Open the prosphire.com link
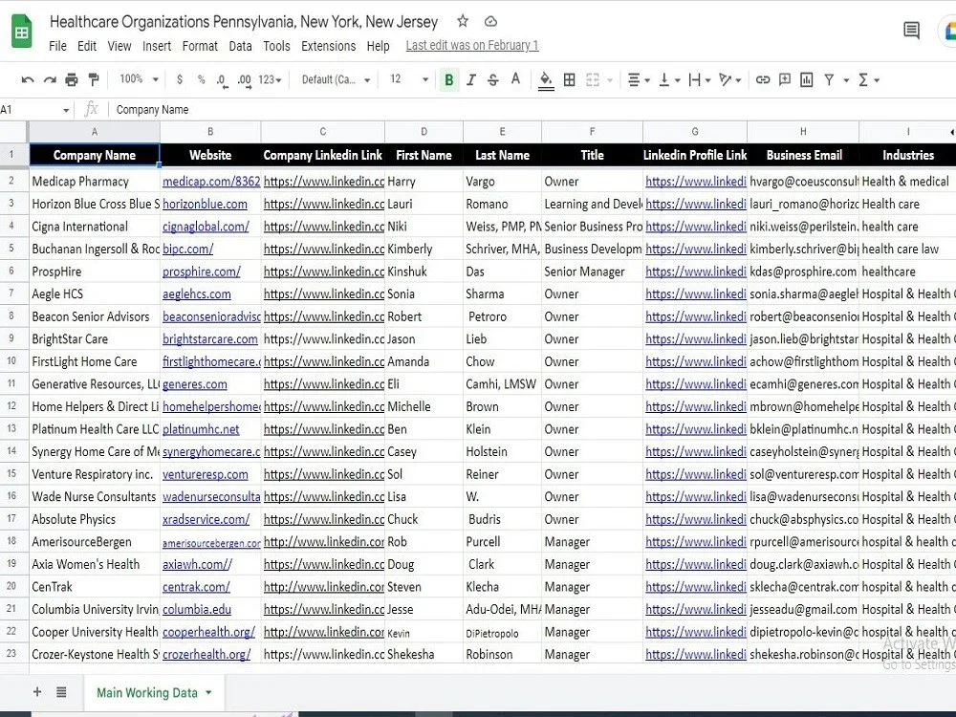 (201, 272)
